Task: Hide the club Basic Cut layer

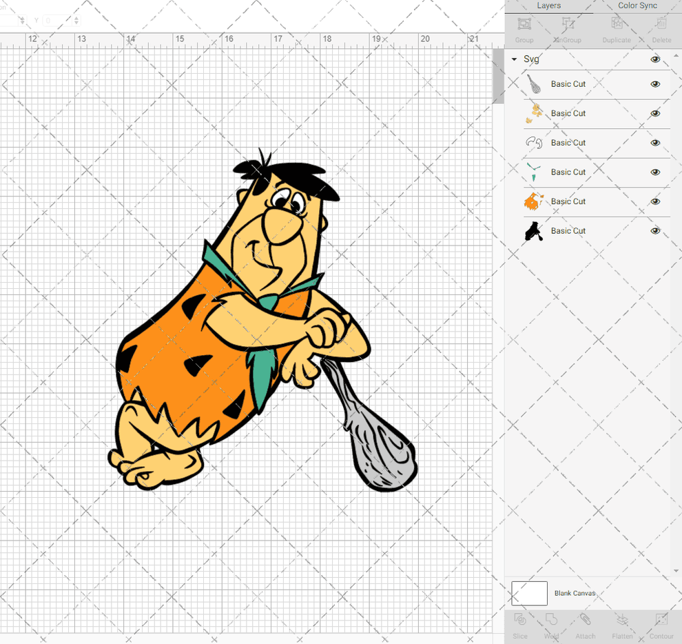Action: [655, 83]
